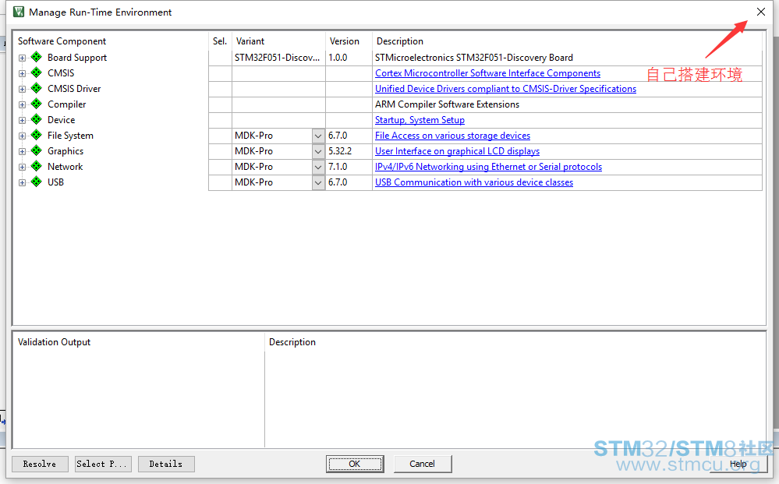Viewport: 779px width, 484px height.
Task: Open User Interface on graphical LCD displays link
Action: click(457, 151)
